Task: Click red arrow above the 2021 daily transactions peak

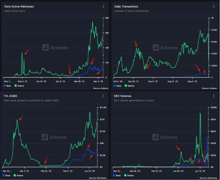Action: point(136,43)
